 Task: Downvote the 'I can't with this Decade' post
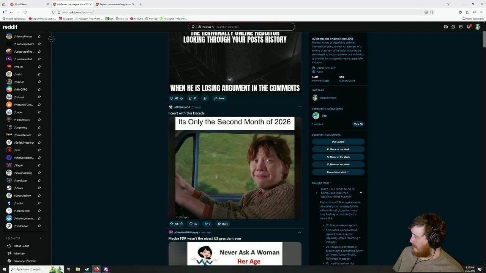point(181,224)
